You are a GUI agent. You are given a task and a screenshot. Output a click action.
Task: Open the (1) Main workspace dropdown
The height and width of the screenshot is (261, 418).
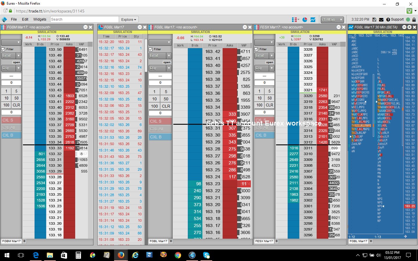[x=332, y=19]
